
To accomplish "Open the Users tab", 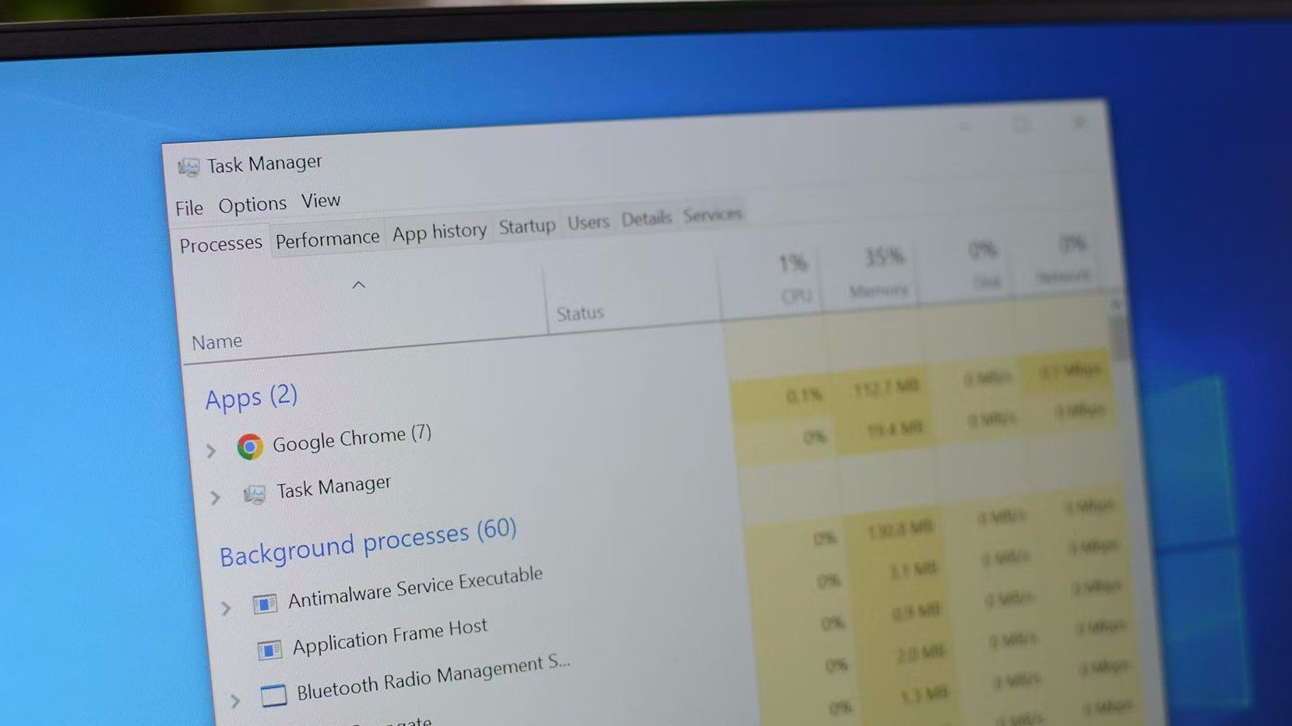I will [588, 223].
